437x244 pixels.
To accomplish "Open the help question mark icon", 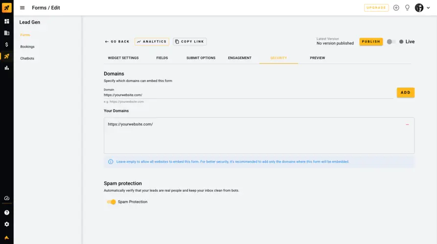I will point(7,213).
